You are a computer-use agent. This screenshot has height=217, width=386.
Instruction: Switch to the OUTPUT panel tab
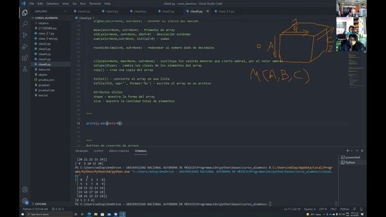click(98, 151)
